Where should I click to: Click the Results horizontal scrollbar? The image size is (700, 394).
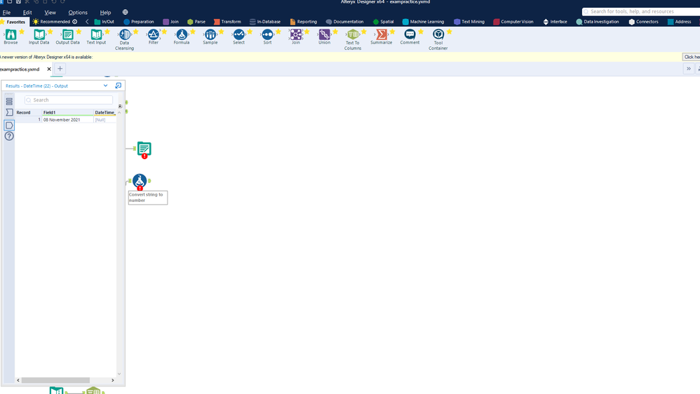coord(55,380)
